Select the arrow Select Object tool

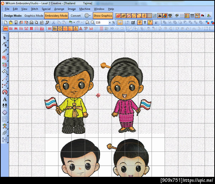coord(4,38)
